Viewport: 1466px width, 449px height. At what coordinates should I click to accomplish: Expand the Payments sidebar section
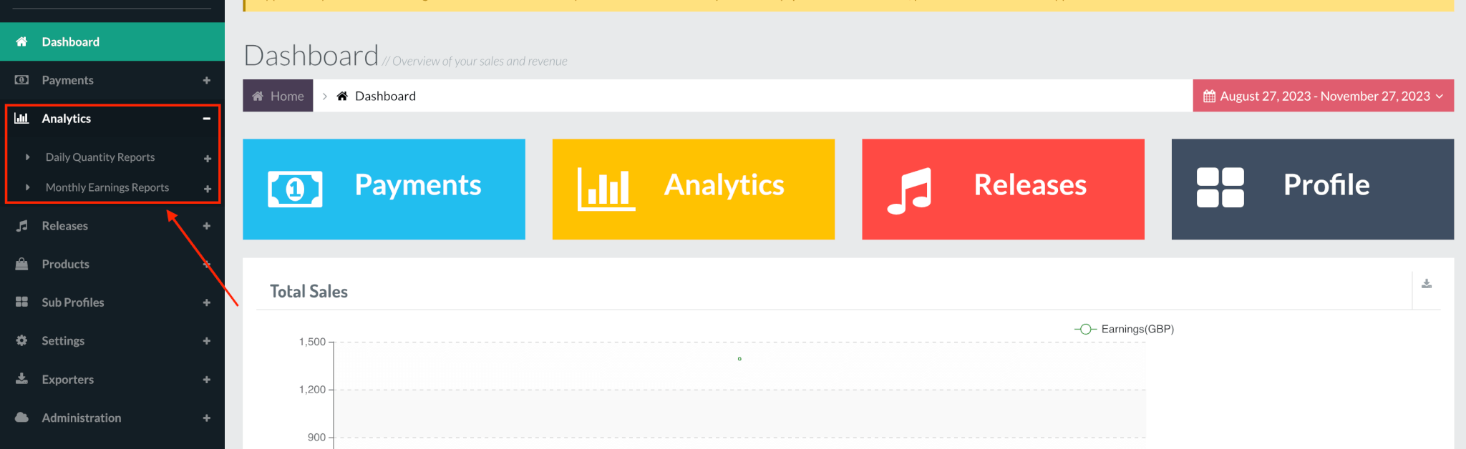click(206, 80)
